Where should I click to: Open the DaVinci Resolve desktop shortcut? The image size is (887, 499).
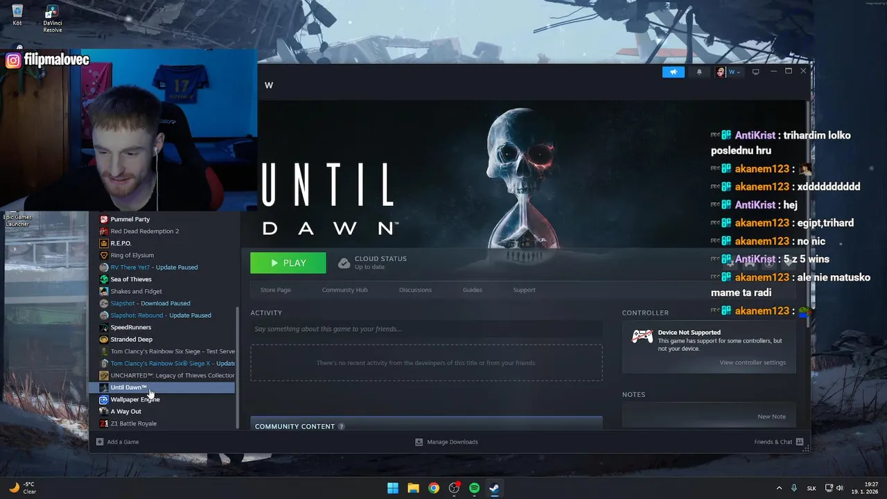[x=53, y=19]
